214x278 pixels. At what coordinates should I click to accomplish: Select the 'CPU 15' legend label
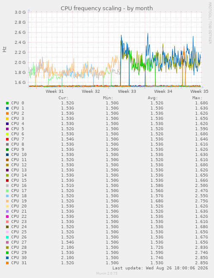[19, 180]
